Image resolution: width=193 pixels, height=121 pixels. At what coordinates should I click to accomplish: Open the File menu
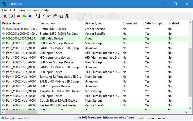4,10
